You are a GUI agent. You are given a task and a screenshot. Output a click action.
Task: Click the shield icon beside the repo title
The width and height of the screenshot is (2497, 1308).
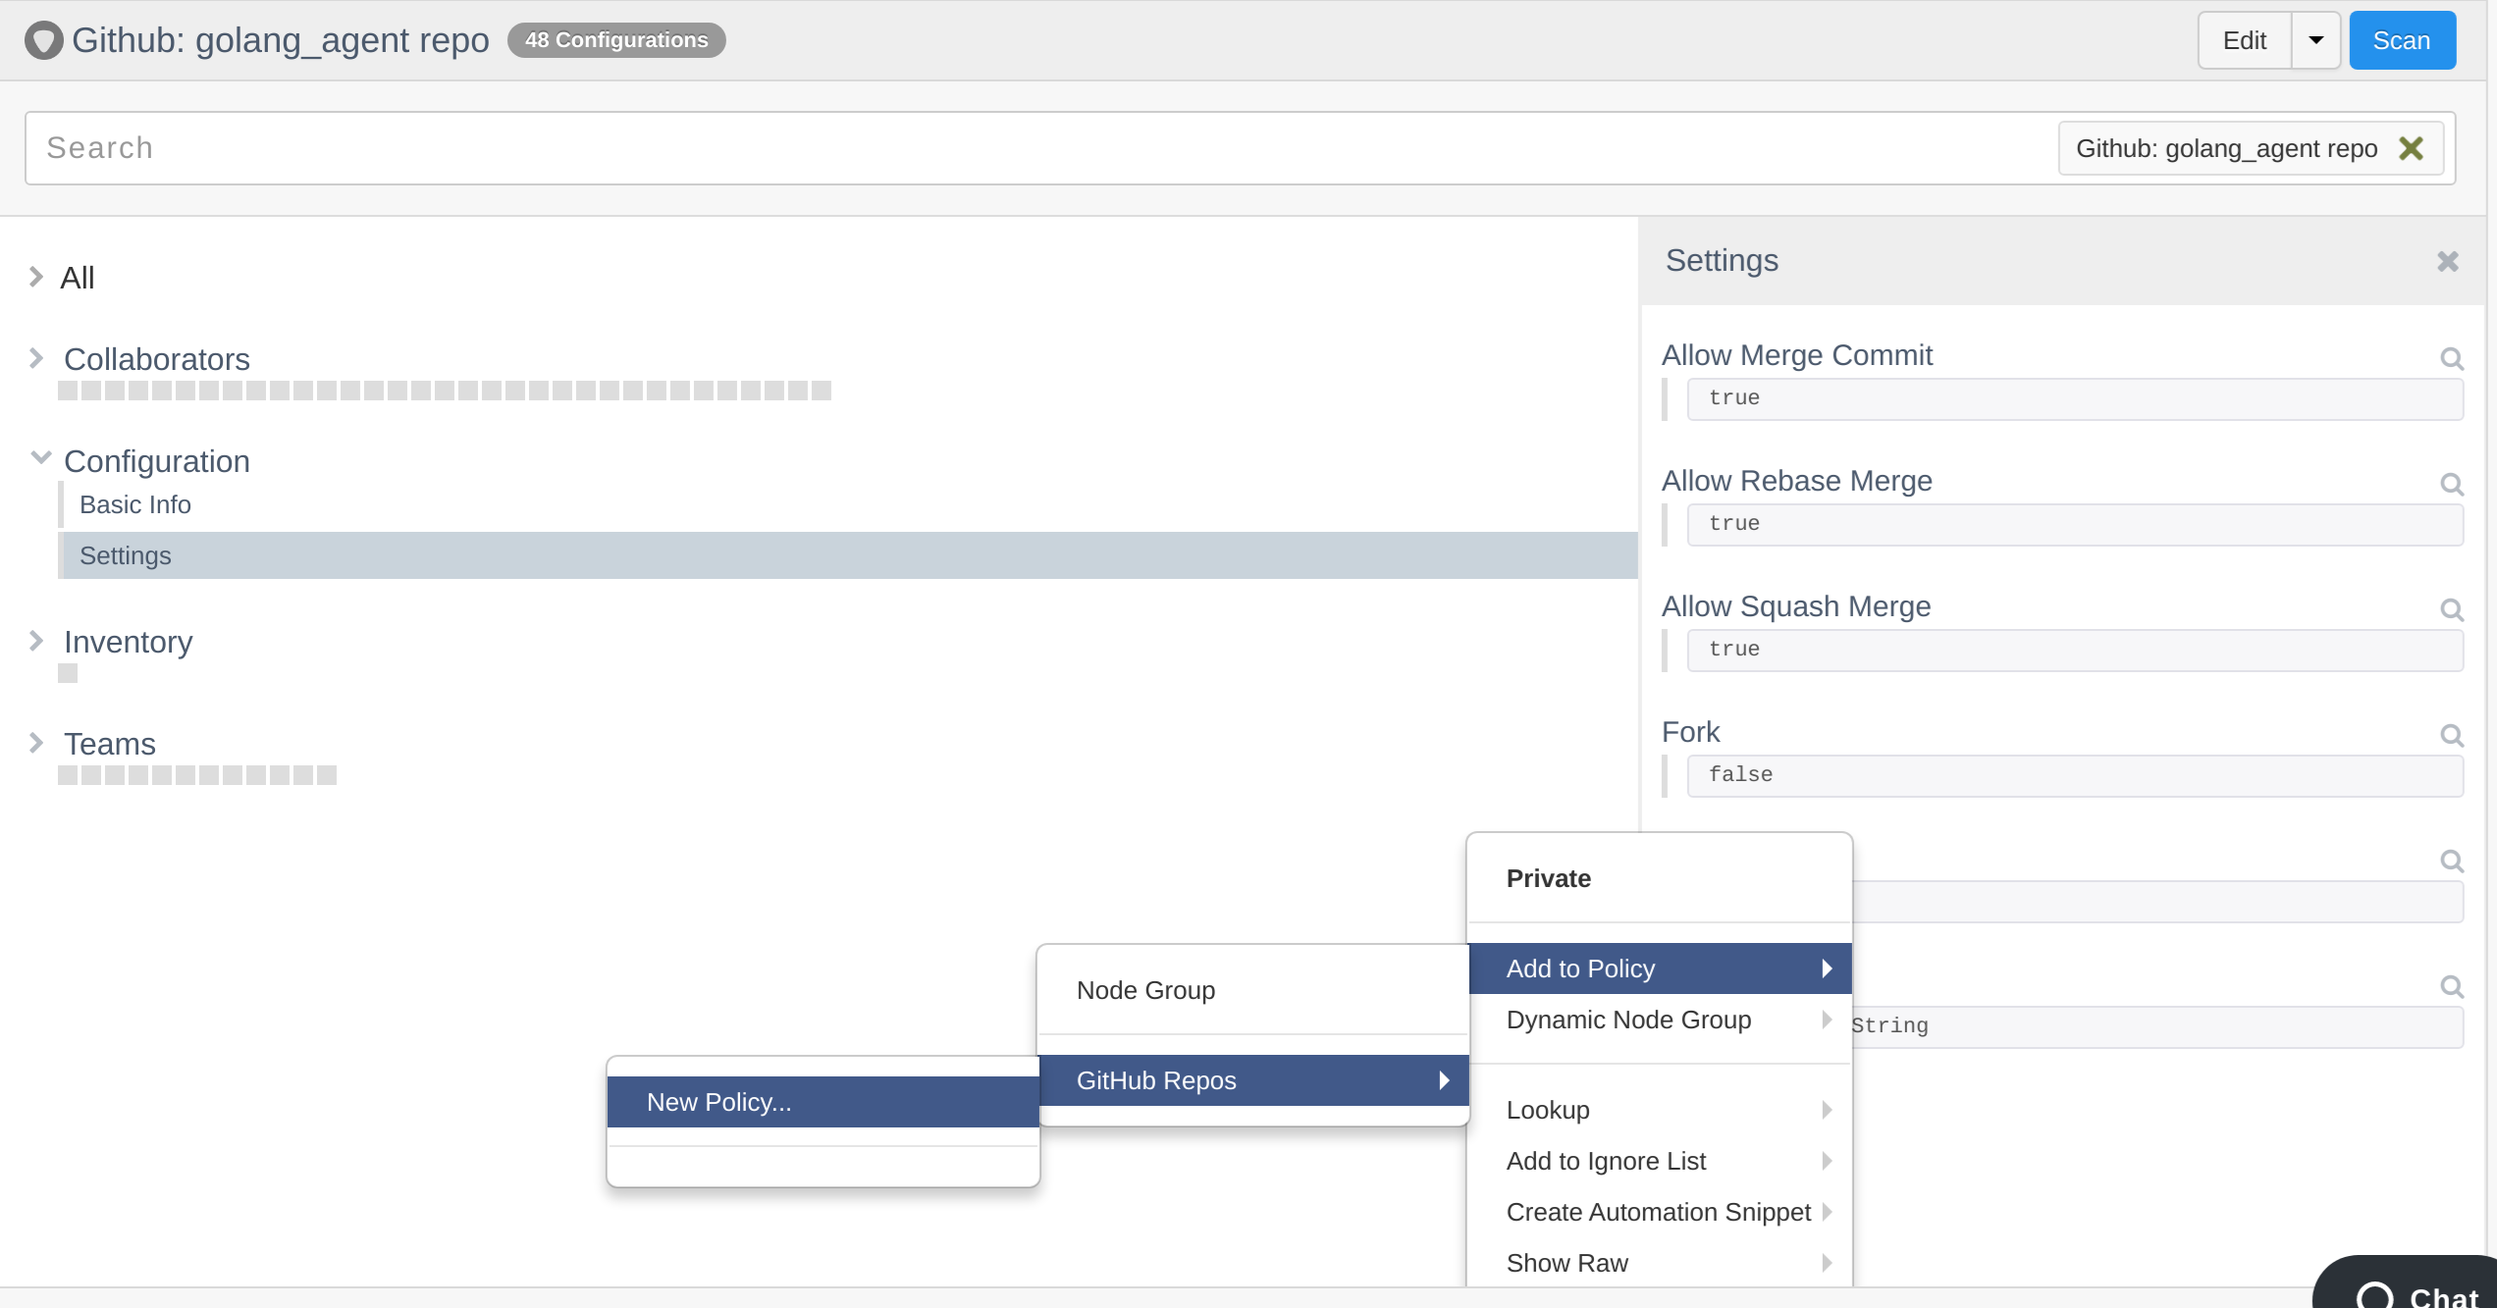click(43, 40)
